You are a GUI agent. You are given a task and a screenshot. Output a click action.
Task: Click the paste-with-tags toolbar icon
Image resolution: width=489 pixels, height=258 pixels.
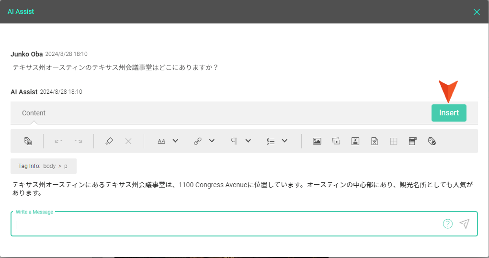tap(28, 141)
